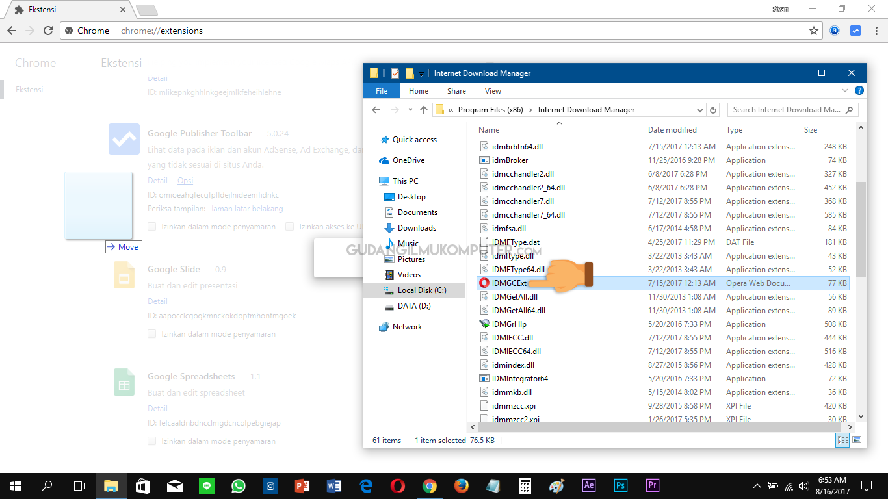Click the Forward arrow in File Explorer
Screen dimensions: 888x499
pyautogui.click(x=394, y=110)
